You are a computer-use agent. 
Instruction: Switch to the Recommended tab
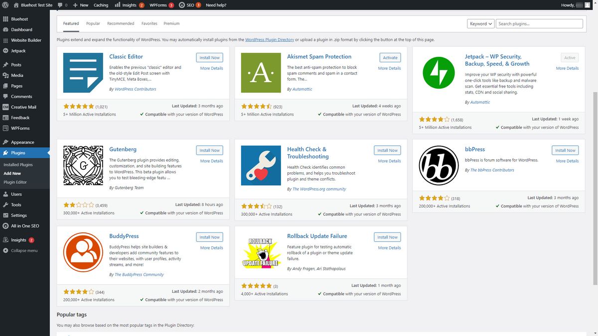tap(121, 23)
